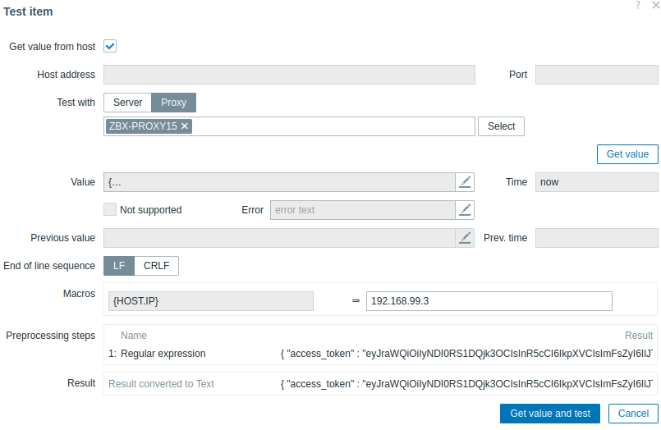Enable the Not supported checkbox
The image size is (661, 430).
tap(110, 210)
